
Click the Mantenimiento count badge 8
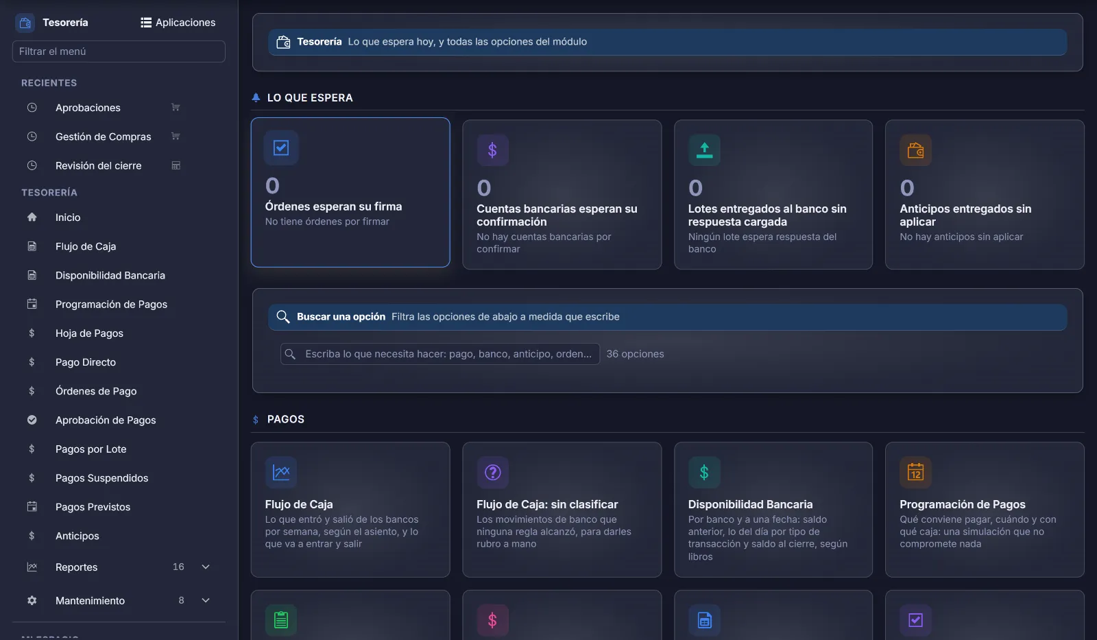click(x=181, y=600)
